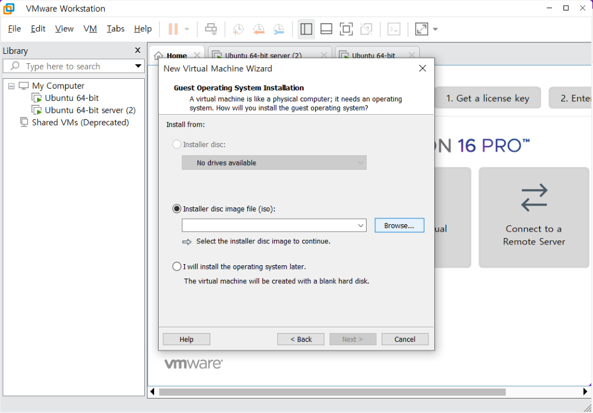
Task: Select Ubuntu 64-bit VM in Library tree
Action: coord(71,98)
